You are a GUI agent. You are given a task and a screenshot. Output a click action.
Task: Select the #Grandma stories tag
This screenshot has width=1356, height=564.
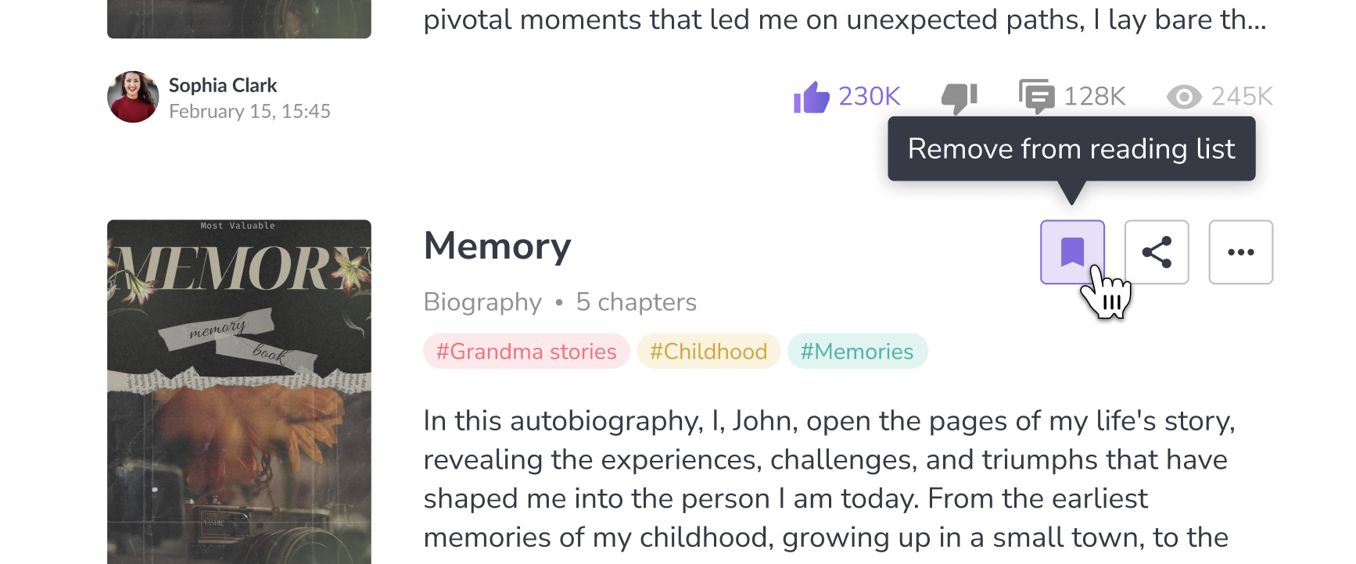[526, 351]
